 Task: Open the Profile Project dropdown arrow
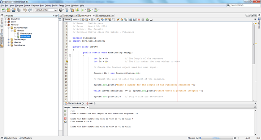pos(99,10)
